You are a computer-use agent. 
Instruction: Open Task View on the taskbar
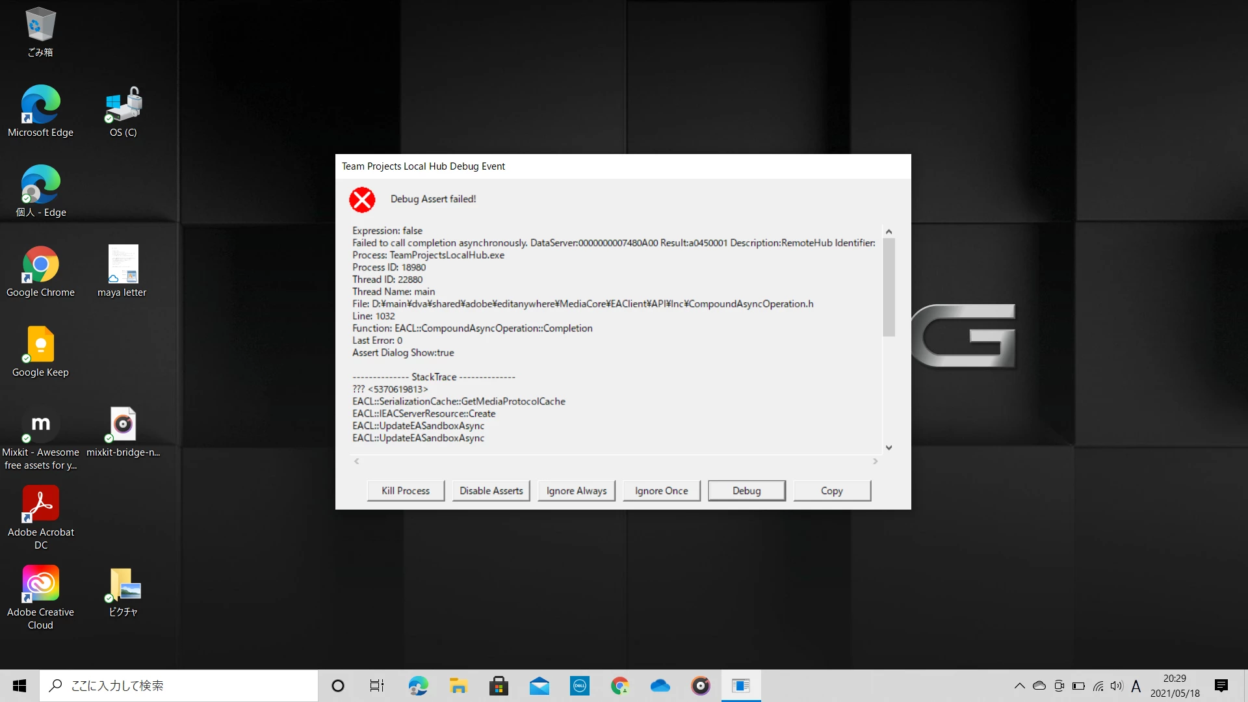tap(377, 686)
